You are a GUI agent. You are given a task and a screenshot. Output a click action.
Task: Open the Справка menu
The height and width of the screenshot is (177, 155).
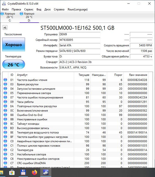point(59,9)
